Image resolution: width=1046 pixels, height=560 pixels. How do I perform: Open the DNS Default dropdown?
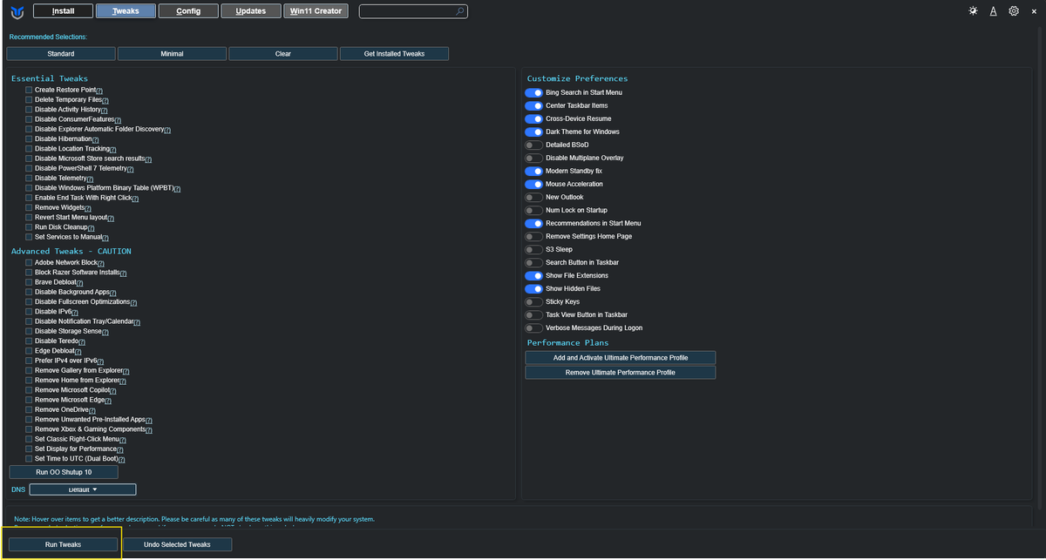(x=83, y=489)
